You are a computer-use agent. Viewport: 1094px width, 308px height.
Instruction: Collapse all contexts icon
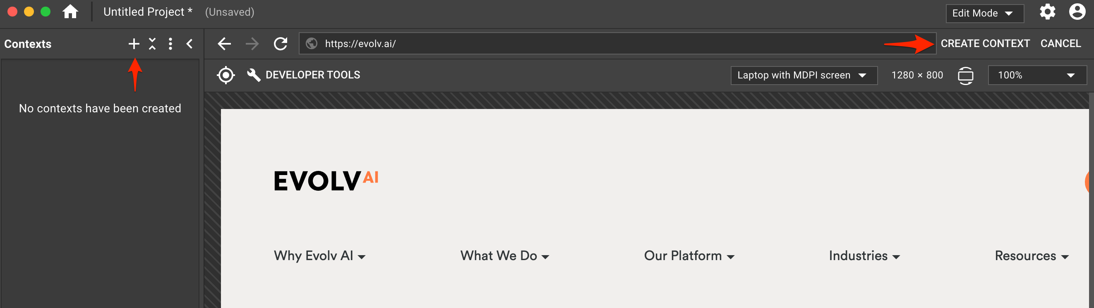coord(152,44)
